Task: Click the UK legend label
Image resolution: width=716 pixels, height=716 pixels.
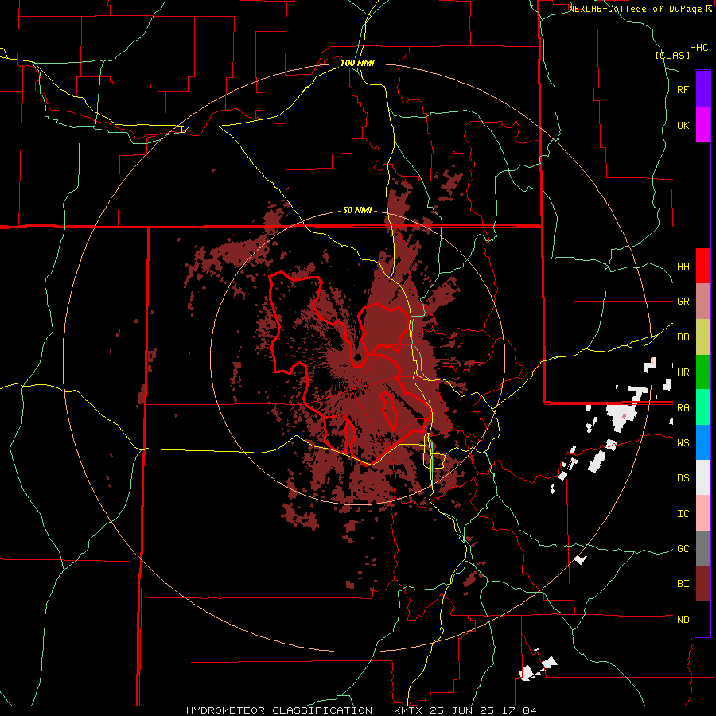Action: coord(683,125)
